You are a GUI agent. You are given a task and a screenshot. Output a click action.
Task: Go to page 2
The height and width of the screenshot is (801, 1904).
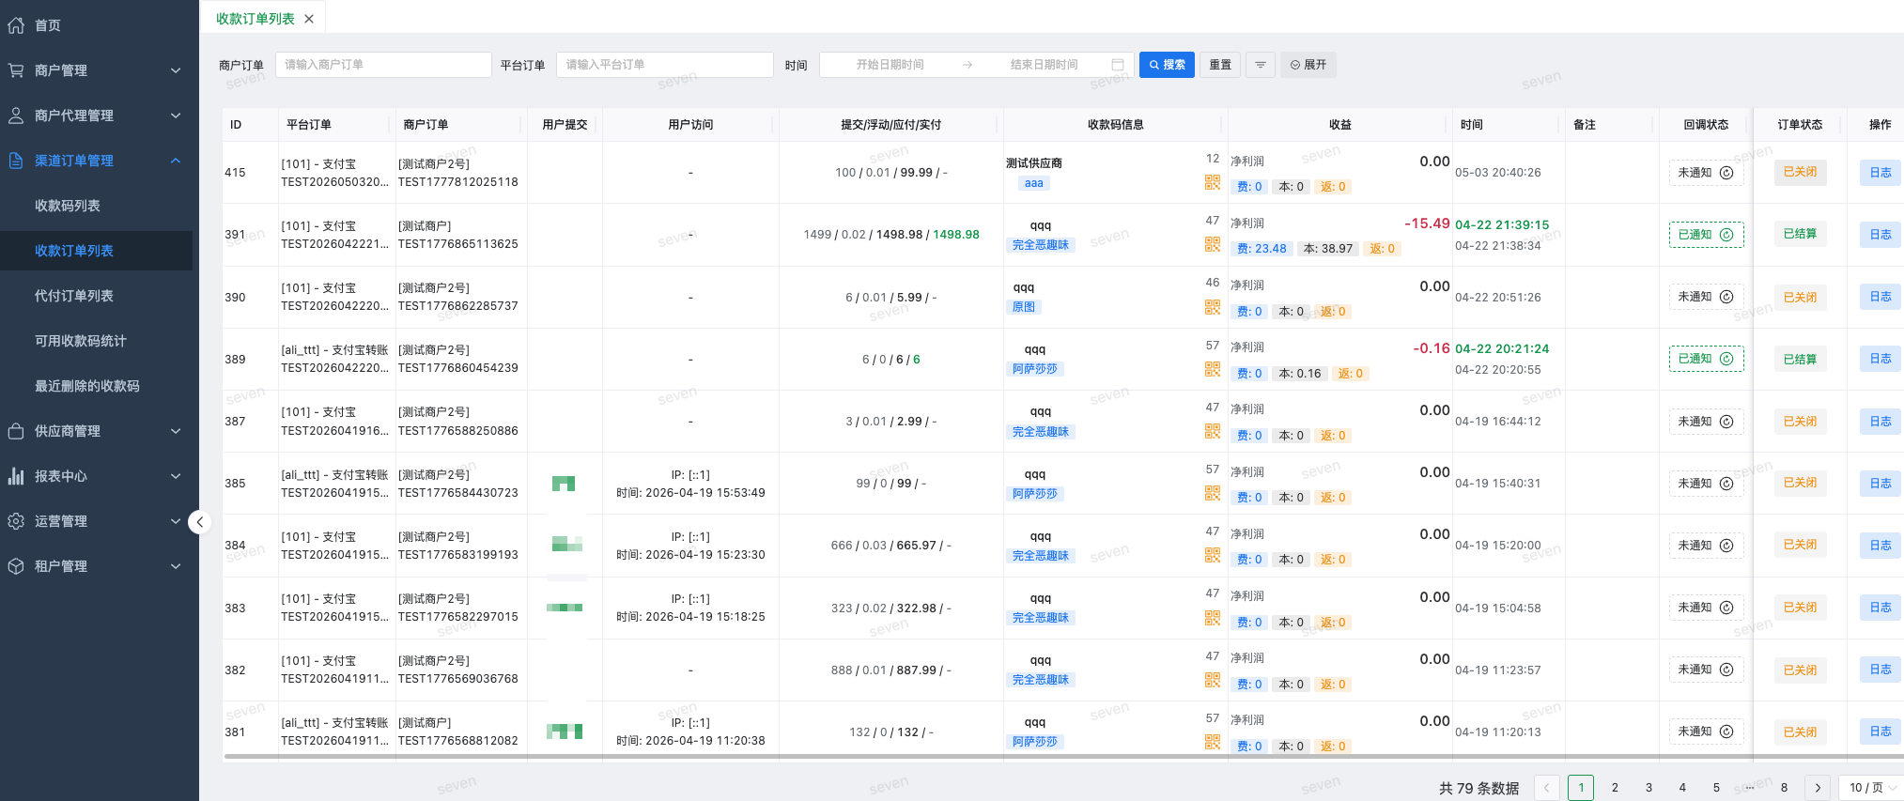point(1615,788)
